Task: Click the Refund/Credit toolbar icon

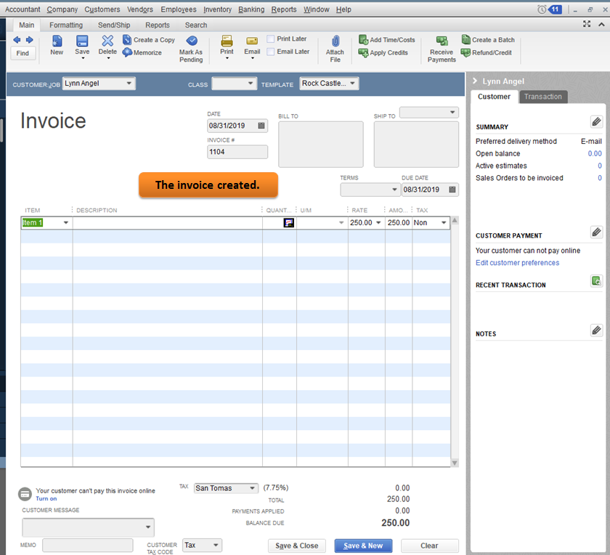Action: coord(465,53)
